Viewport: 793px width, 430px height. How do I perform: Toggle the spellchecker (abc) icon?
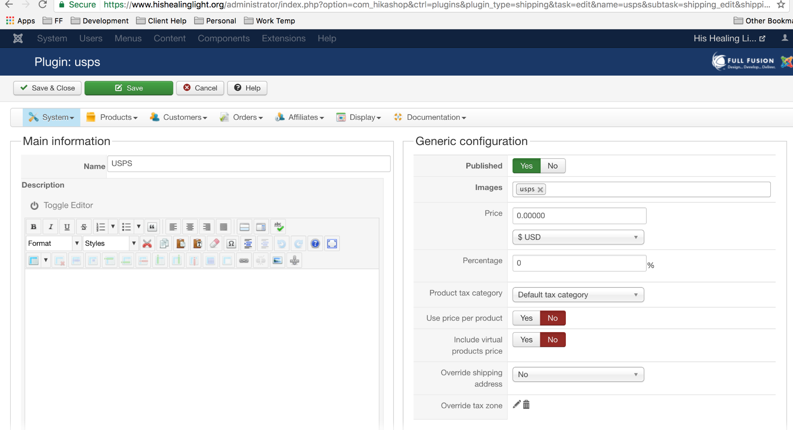[x=278, y=227]
